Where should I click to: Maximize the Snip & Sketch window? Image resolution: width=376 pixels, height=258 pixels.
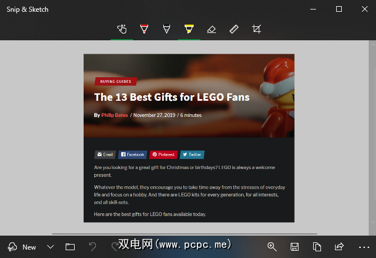click(x=339, y=9)
